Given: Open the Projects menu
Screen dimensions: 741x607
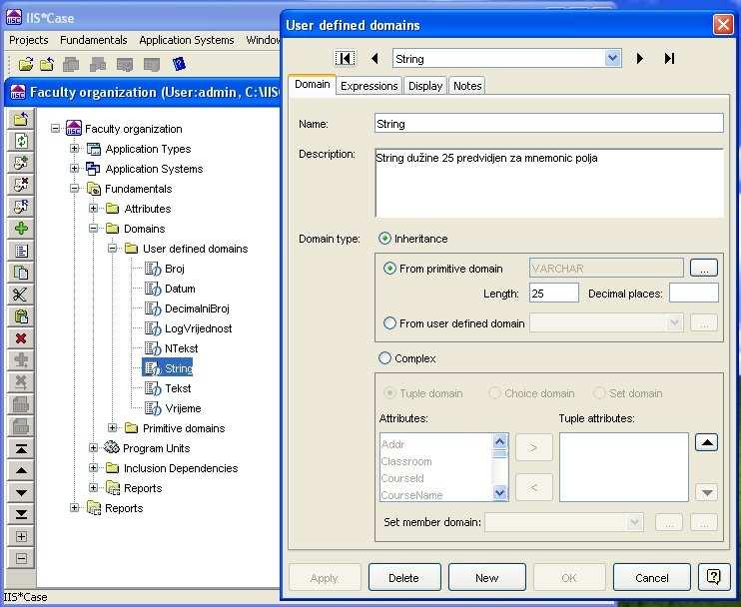Looking at the screenshot, I should coord(29,40).
